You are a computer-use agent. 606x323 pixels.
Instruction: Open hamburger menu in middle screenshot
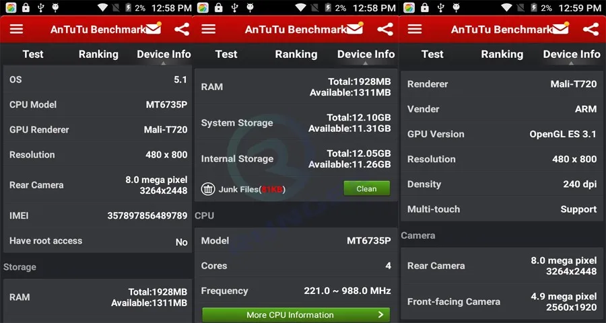208,29
